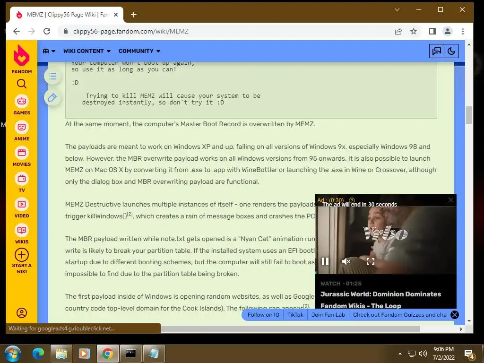Open Wikis section in Fandom sidebar
The height and width of the screenshot is (363, 484).
[22, 234]
